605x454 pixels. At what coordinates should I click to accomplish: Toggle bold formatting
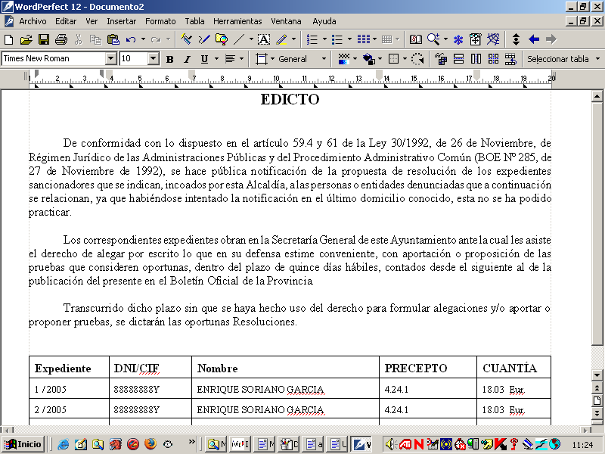click(169, 58)
